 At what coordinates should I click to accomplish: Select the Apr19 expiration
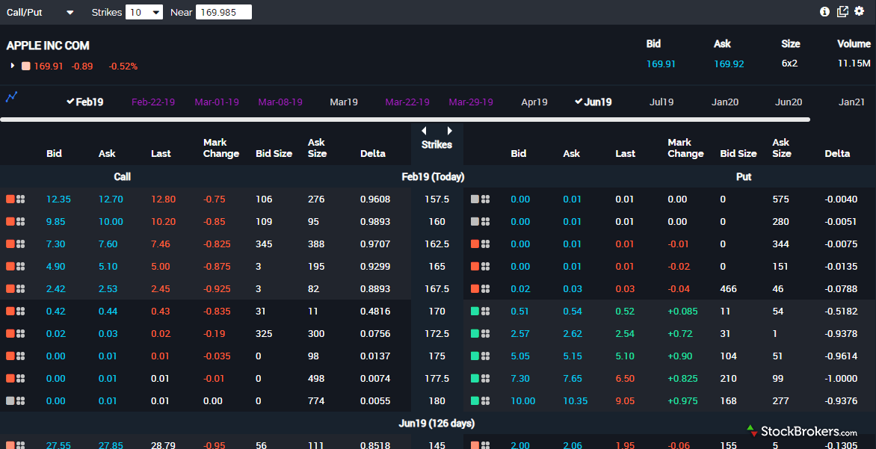tap(534, 102)
